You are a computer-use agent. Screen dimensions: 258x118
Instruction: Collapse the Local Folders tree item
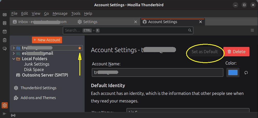[x=14, y=59]
